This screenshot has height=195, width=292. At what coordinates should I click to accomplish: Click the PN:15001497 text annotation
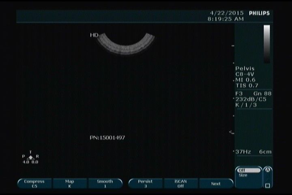point(107,138)
